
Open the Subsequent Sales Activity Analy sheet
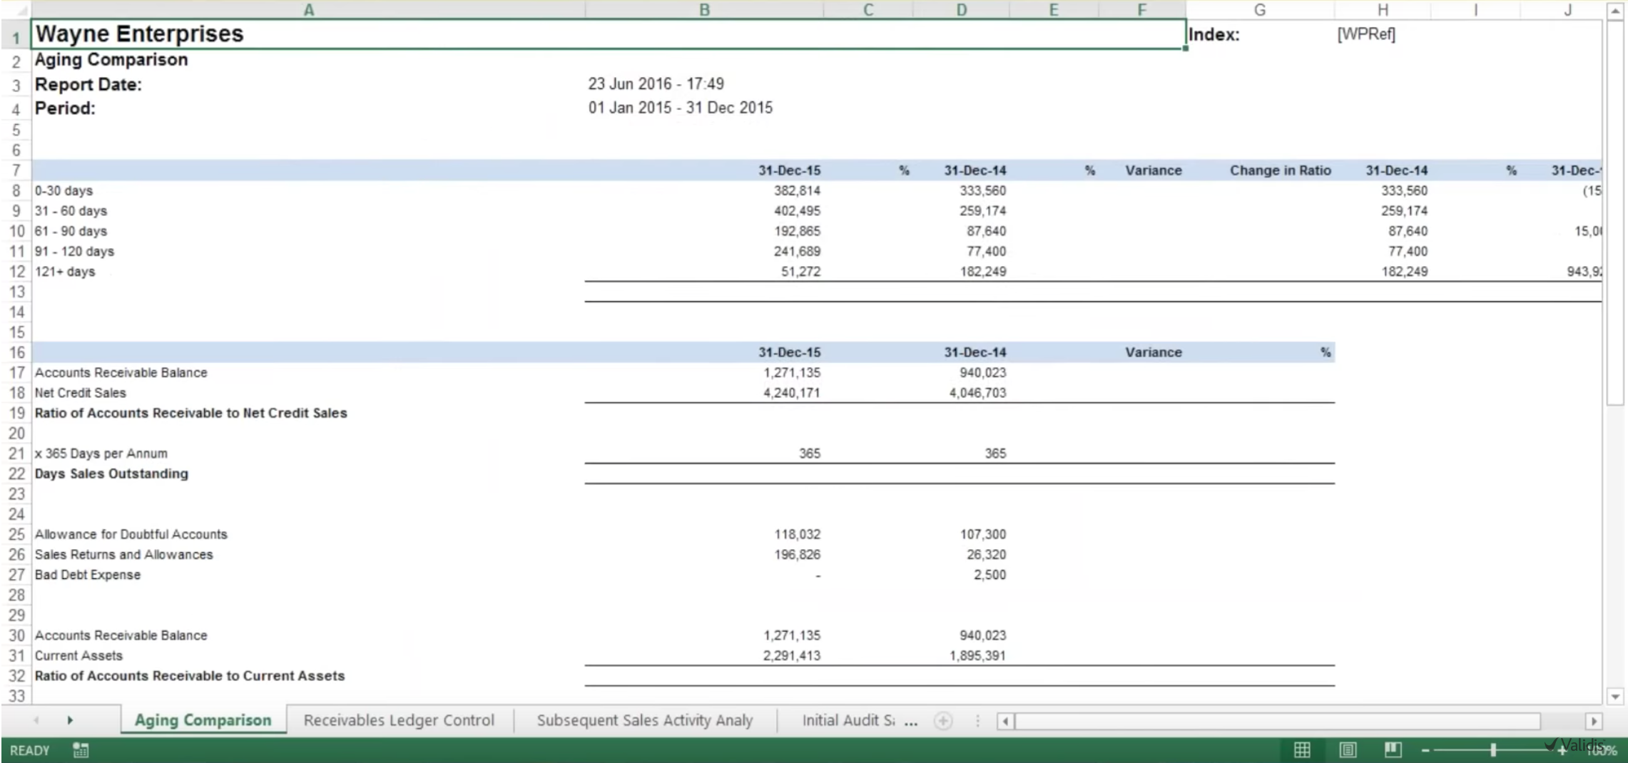pos(644,720)
